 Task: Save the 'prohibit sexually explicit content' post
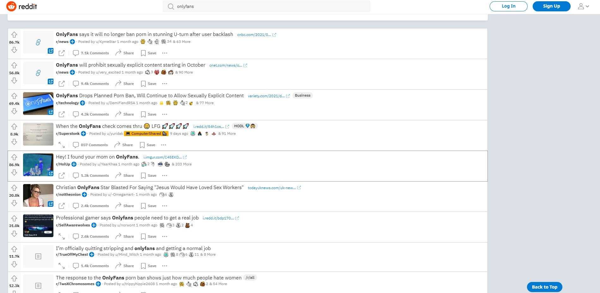pos(149,84)
